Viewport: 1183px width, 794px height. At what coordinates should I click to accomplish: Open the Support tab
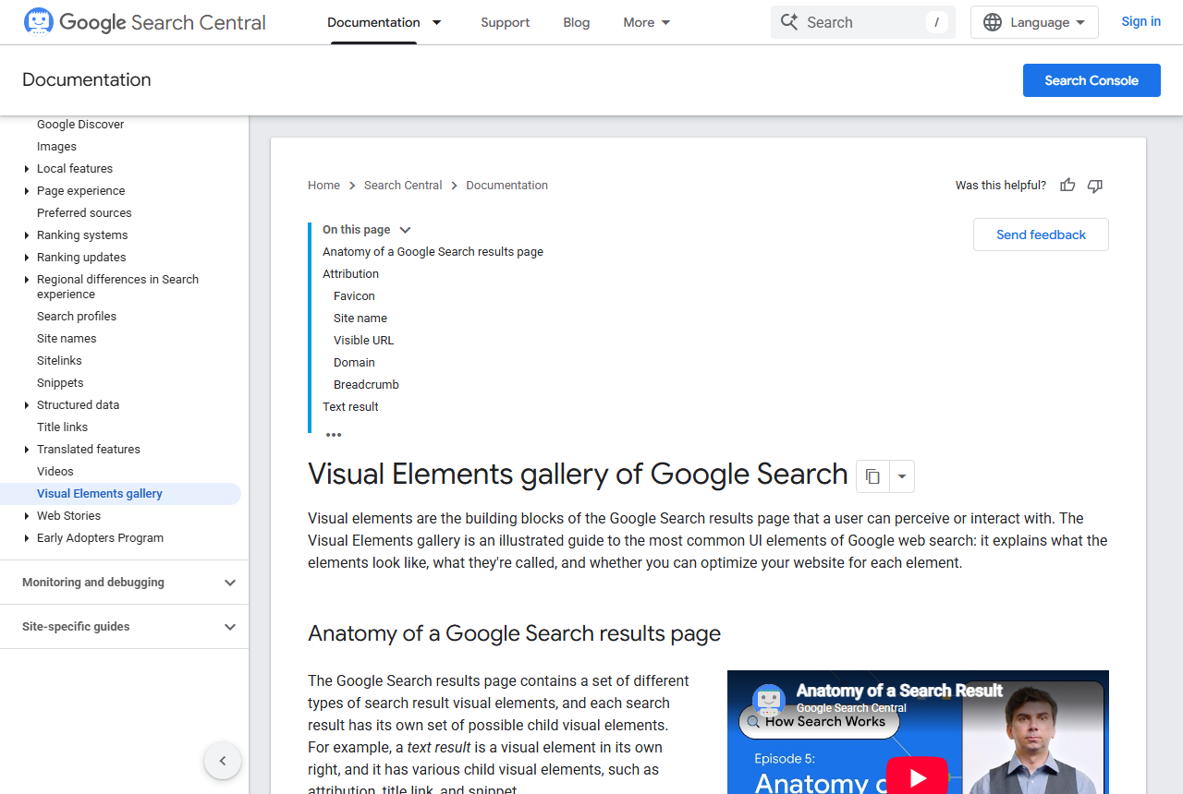(x=506, y=22)
